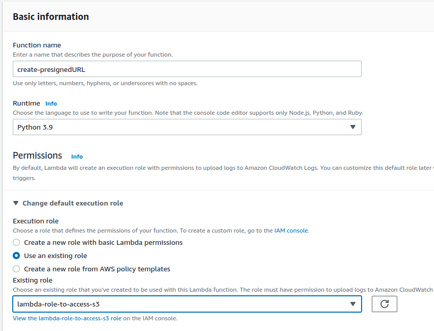Viewport: 434px width, 331px height.
Task: Click the Runtime field label
Action: [26, 103]
